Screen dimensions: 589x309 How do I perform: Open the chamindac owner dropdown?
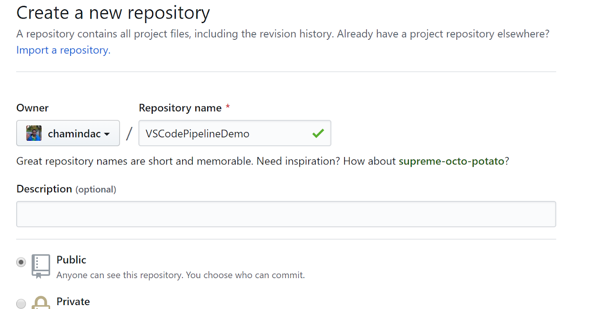pyautogui.click(x=68, y=133)
